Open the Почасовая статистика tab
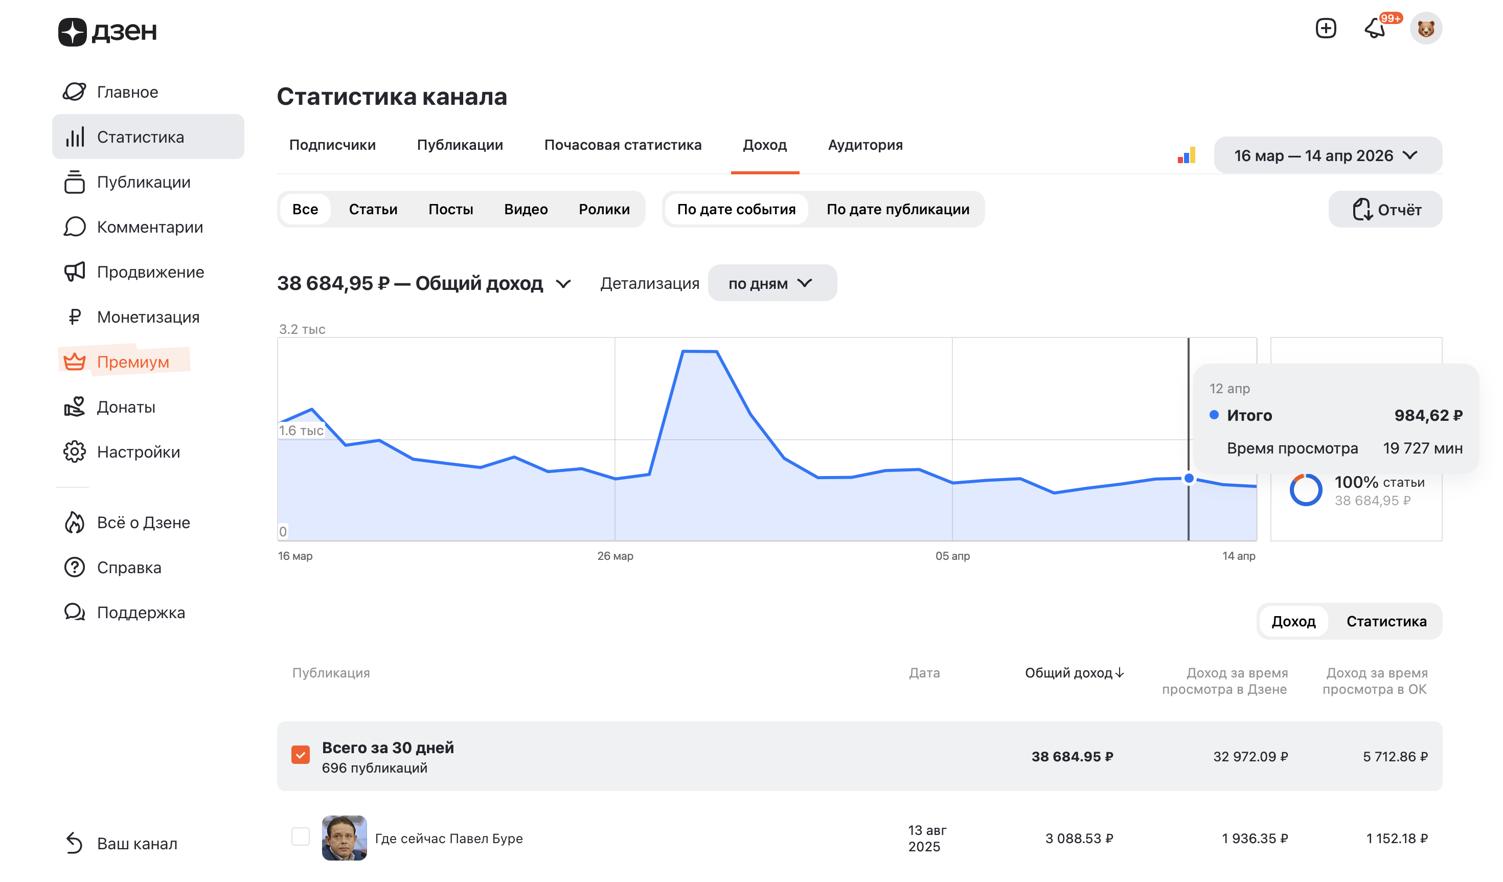The image size is (1503, 882). (622, 145)
